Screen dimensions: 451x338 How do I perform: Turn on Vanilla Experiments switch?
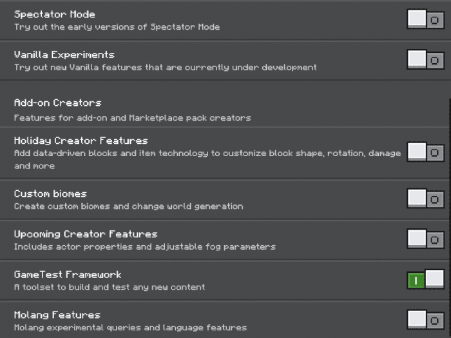tap(426, 59)
